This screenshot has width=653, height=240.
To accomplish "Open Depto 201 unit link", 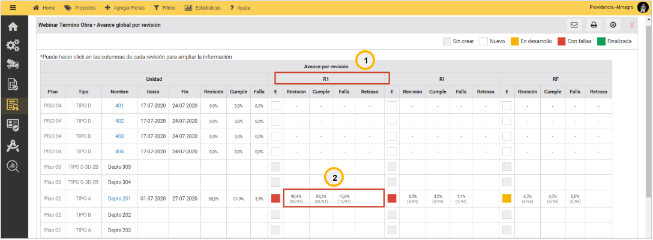I will coord(119,198).
